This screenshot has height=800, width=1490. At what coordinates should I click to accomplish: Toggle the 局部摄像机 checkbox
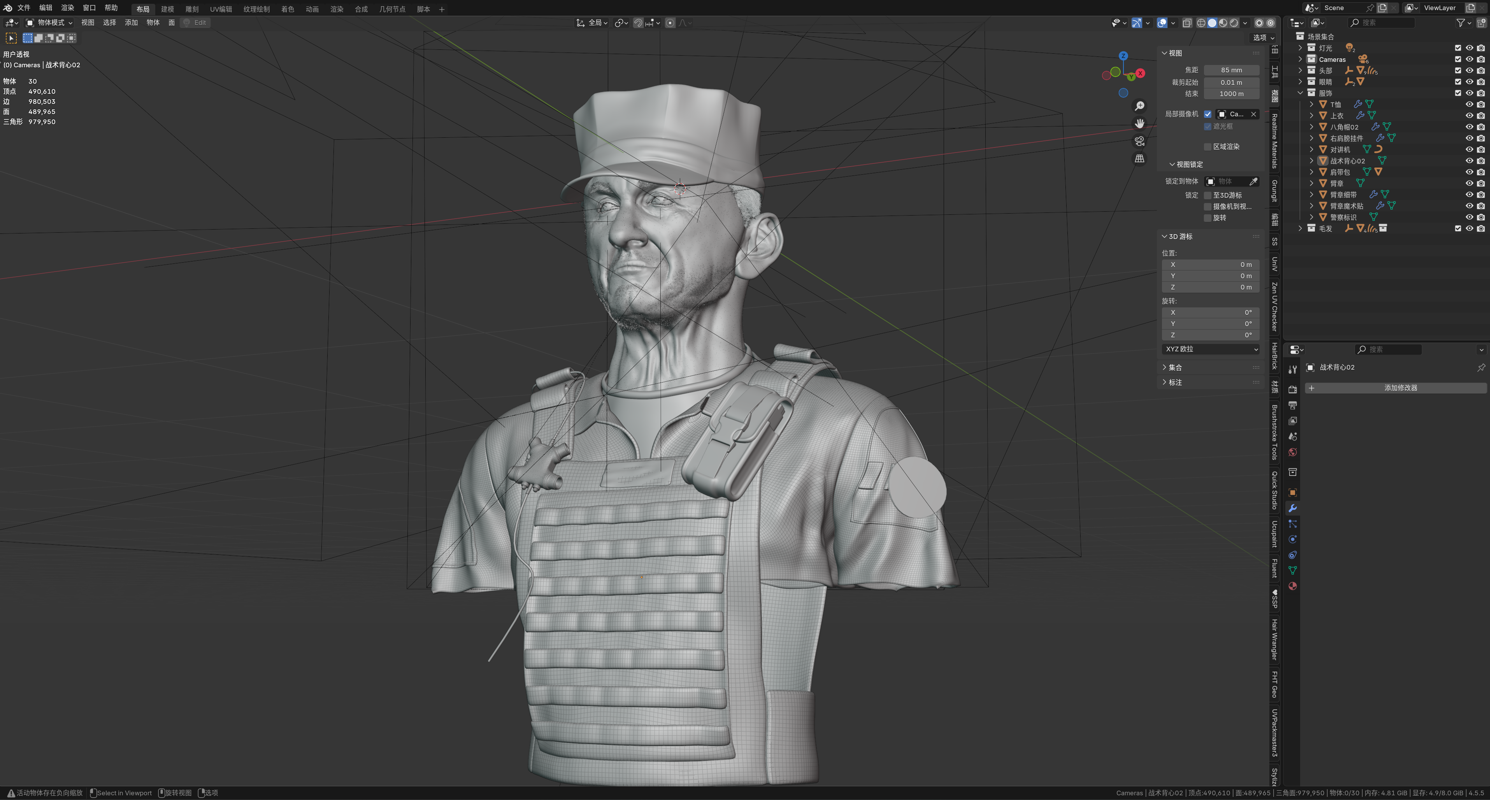coord(1208,114)
